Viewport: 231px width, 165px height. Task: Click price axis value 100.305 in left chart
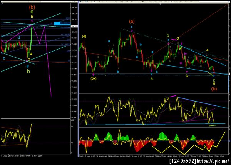(x=74, y=8)
